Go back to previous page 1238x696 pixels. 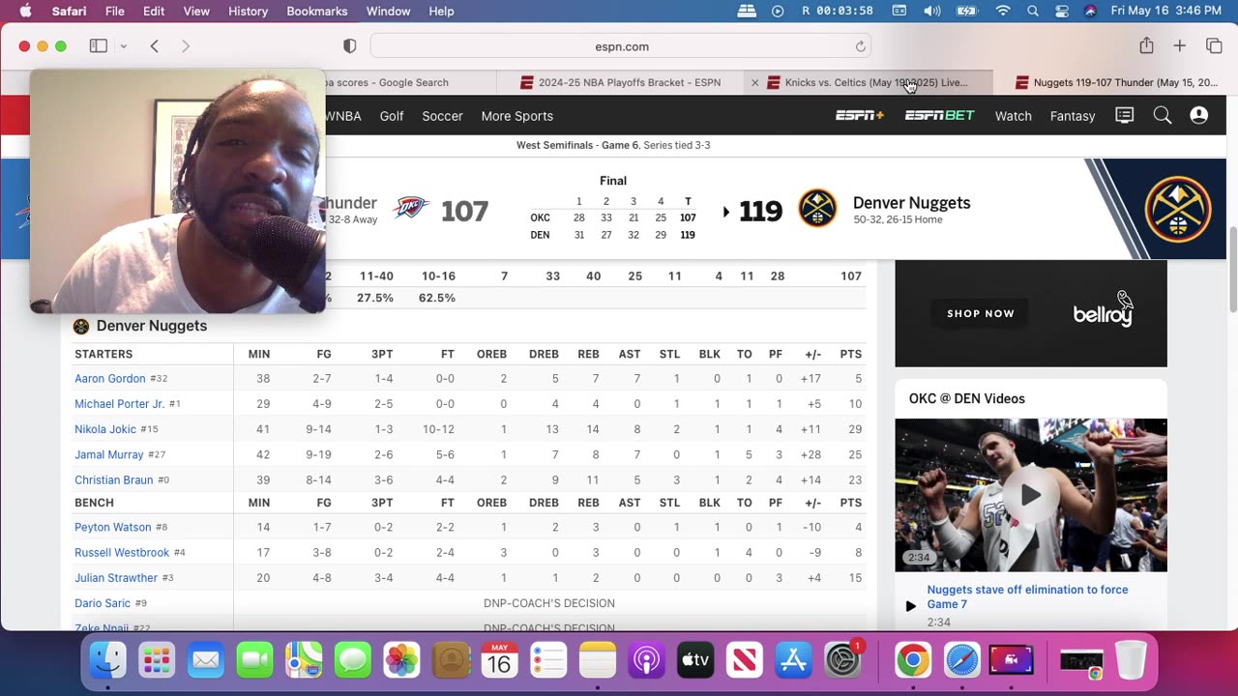[154, 46]
